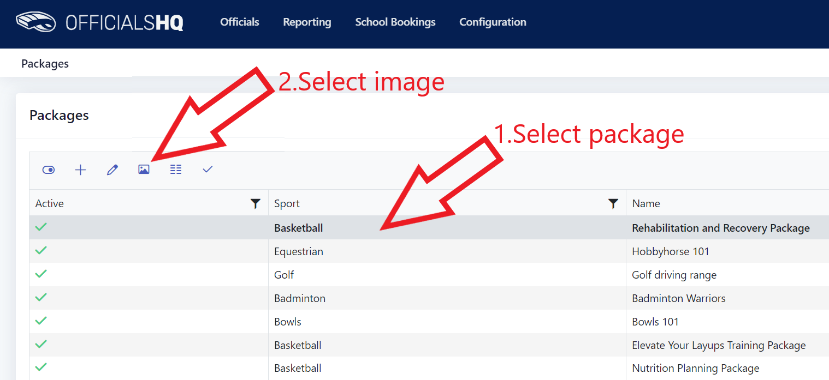Click the active checkmark in Golf row

coord(41,274)
